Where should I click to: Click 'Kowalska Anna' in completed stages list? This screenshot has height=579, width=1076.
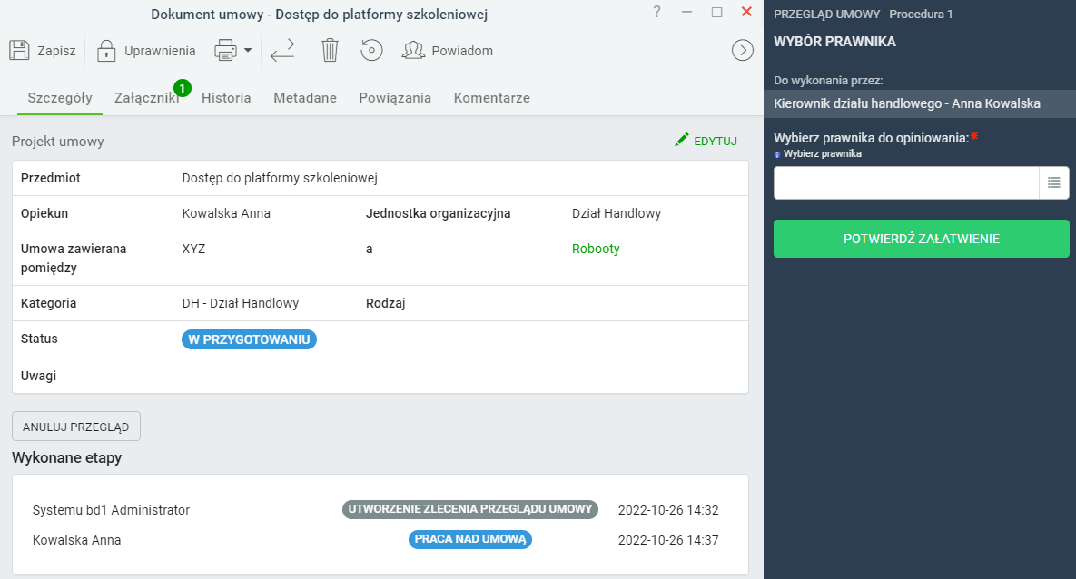77,541
